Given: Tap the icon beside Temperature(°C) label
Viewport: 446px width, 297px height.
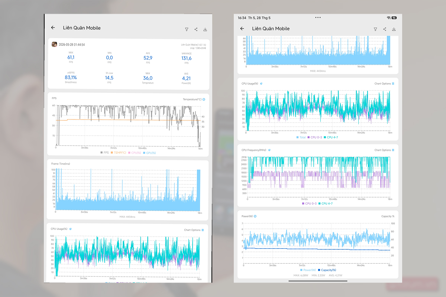Looking at the screenshot, I should (x=204, y=99).
